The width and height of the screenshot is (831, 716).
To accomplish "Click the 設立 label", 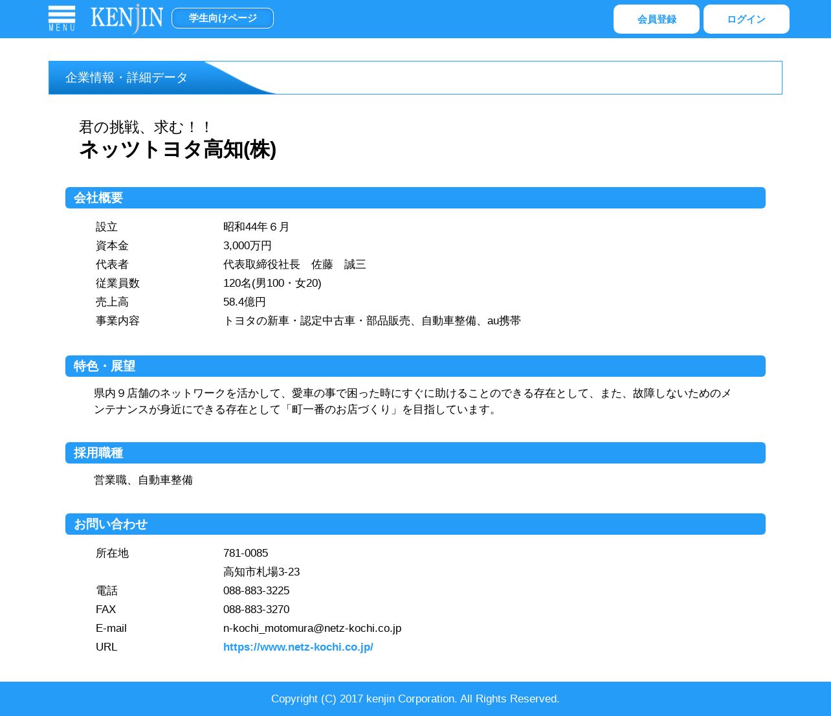I will click(107, 227).
